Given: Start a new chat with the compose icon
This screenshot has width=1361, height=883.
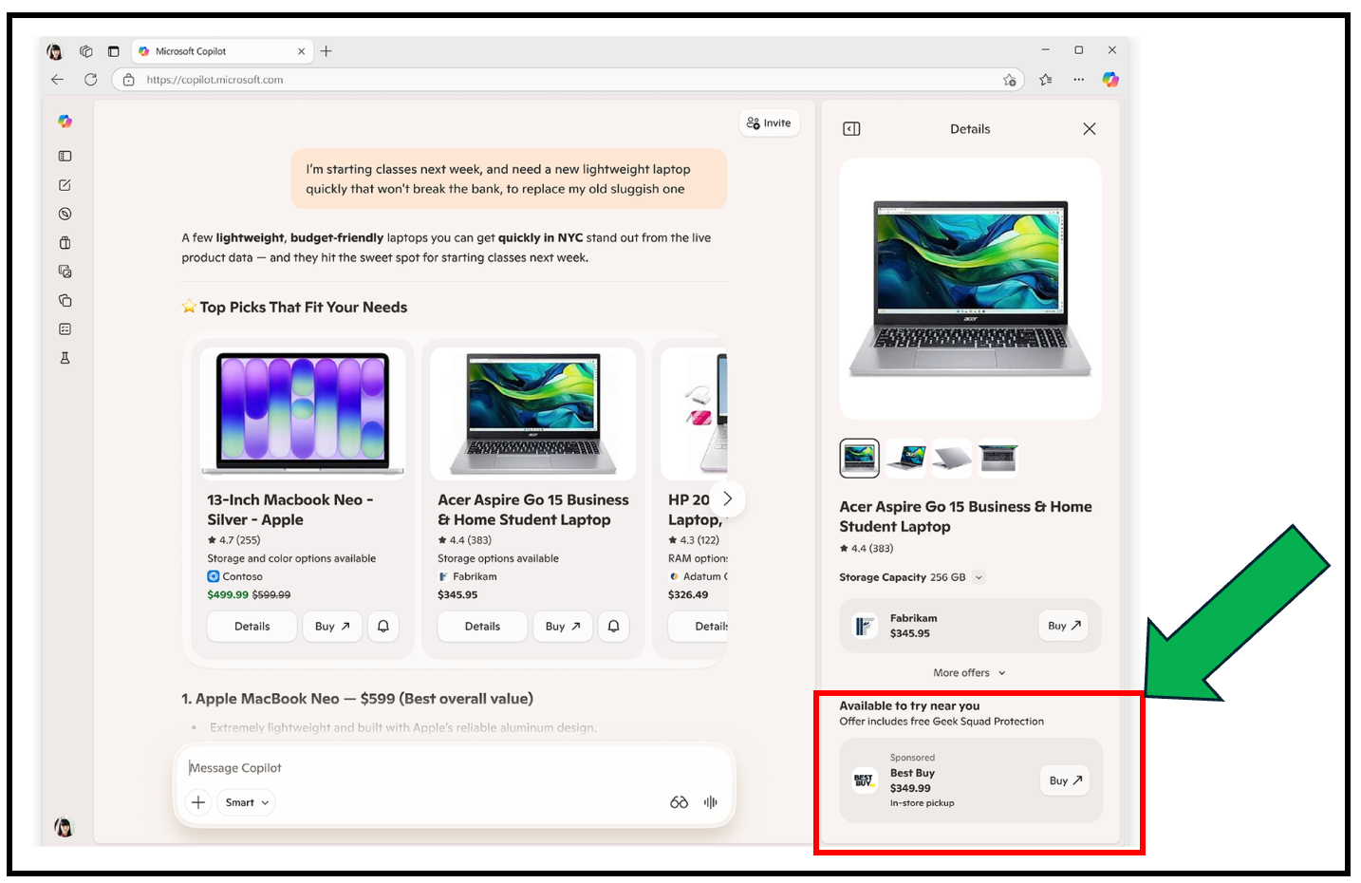Looking at the screenshot, I should pyautogui.click(x=65, y=185).
